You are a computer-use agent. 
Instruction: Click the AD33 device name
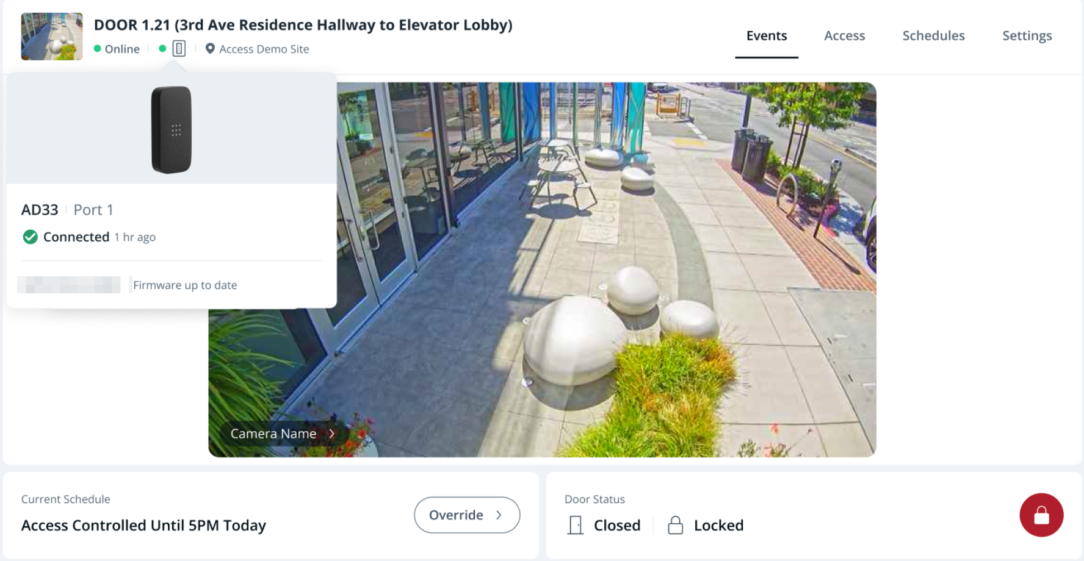coord(40,210)
